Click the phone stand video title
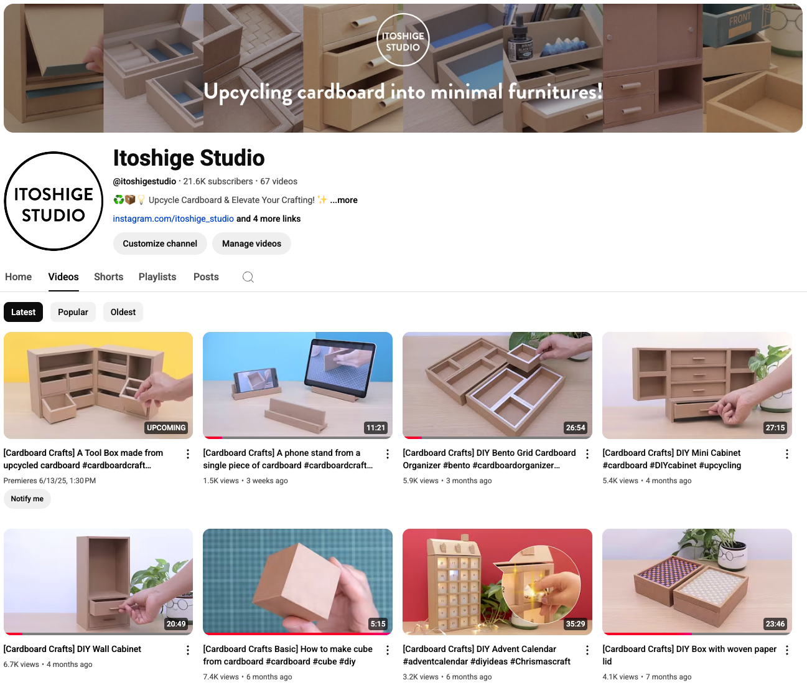The image size is (807, 690). pyautogui.click(x=288, y=459)
